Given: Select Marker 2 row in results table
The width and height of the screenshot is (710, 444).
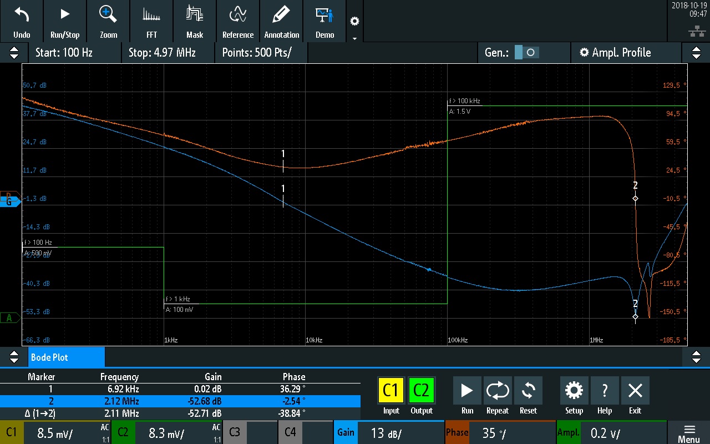Looking at the screenshot, I should pos(180,401).
